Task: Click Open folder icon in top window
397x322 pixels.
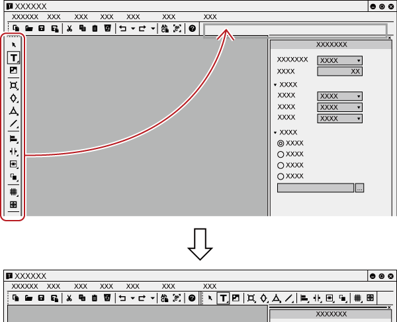Action: point(29,28)
